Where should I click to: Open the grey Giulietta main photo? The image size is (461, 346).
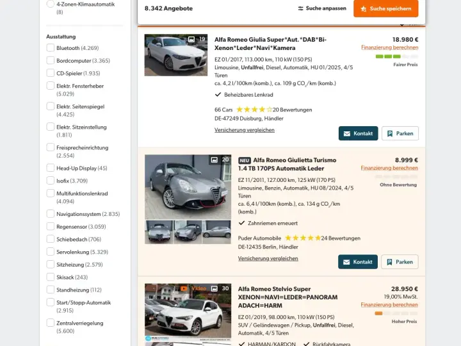[x=188, y=187]
